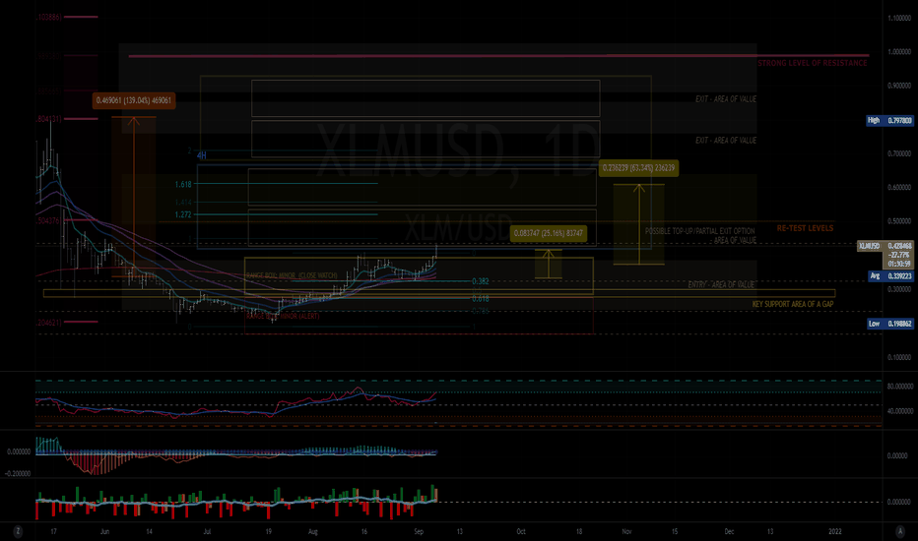Click Dec on the time axis
This screenshot has height=541, width=918.
[x=730, y=531]
